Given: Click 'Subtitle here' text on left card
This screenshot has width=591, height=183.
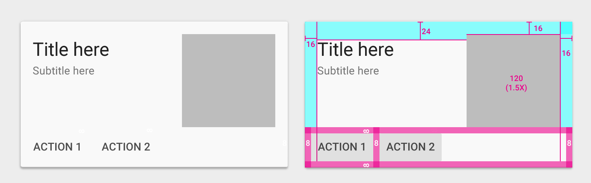Looking at the screenshot, I should click(63, 71).
